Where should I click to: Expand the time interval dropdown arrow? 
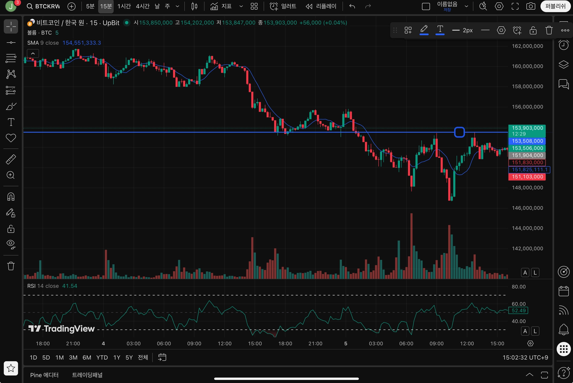pos(177,6)
